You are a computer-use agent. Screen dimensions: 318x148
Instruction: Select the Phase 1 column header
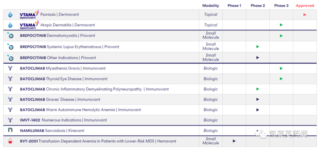pos(234,6)
